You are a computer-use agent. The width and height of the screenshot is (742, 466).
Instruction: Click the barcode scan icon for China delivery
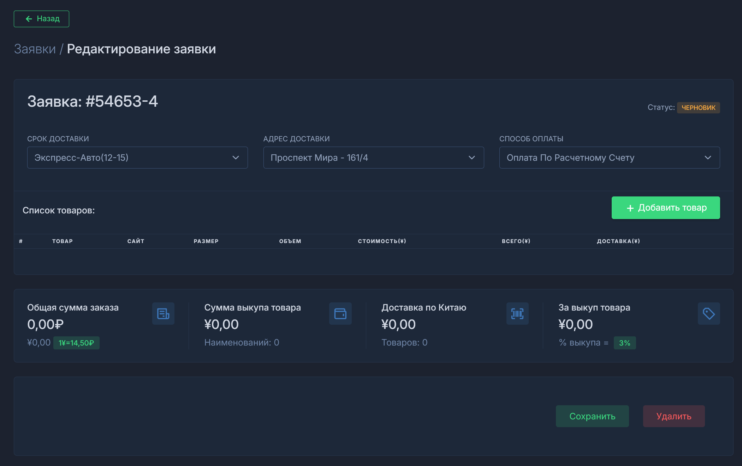pos(517,313)
